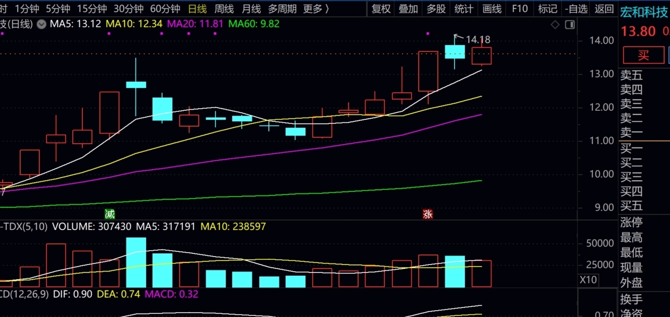Click the MA60: 9.82 indicator label
Screen dimensions: 670x317
pyautogui.click(x=253, y=24)
